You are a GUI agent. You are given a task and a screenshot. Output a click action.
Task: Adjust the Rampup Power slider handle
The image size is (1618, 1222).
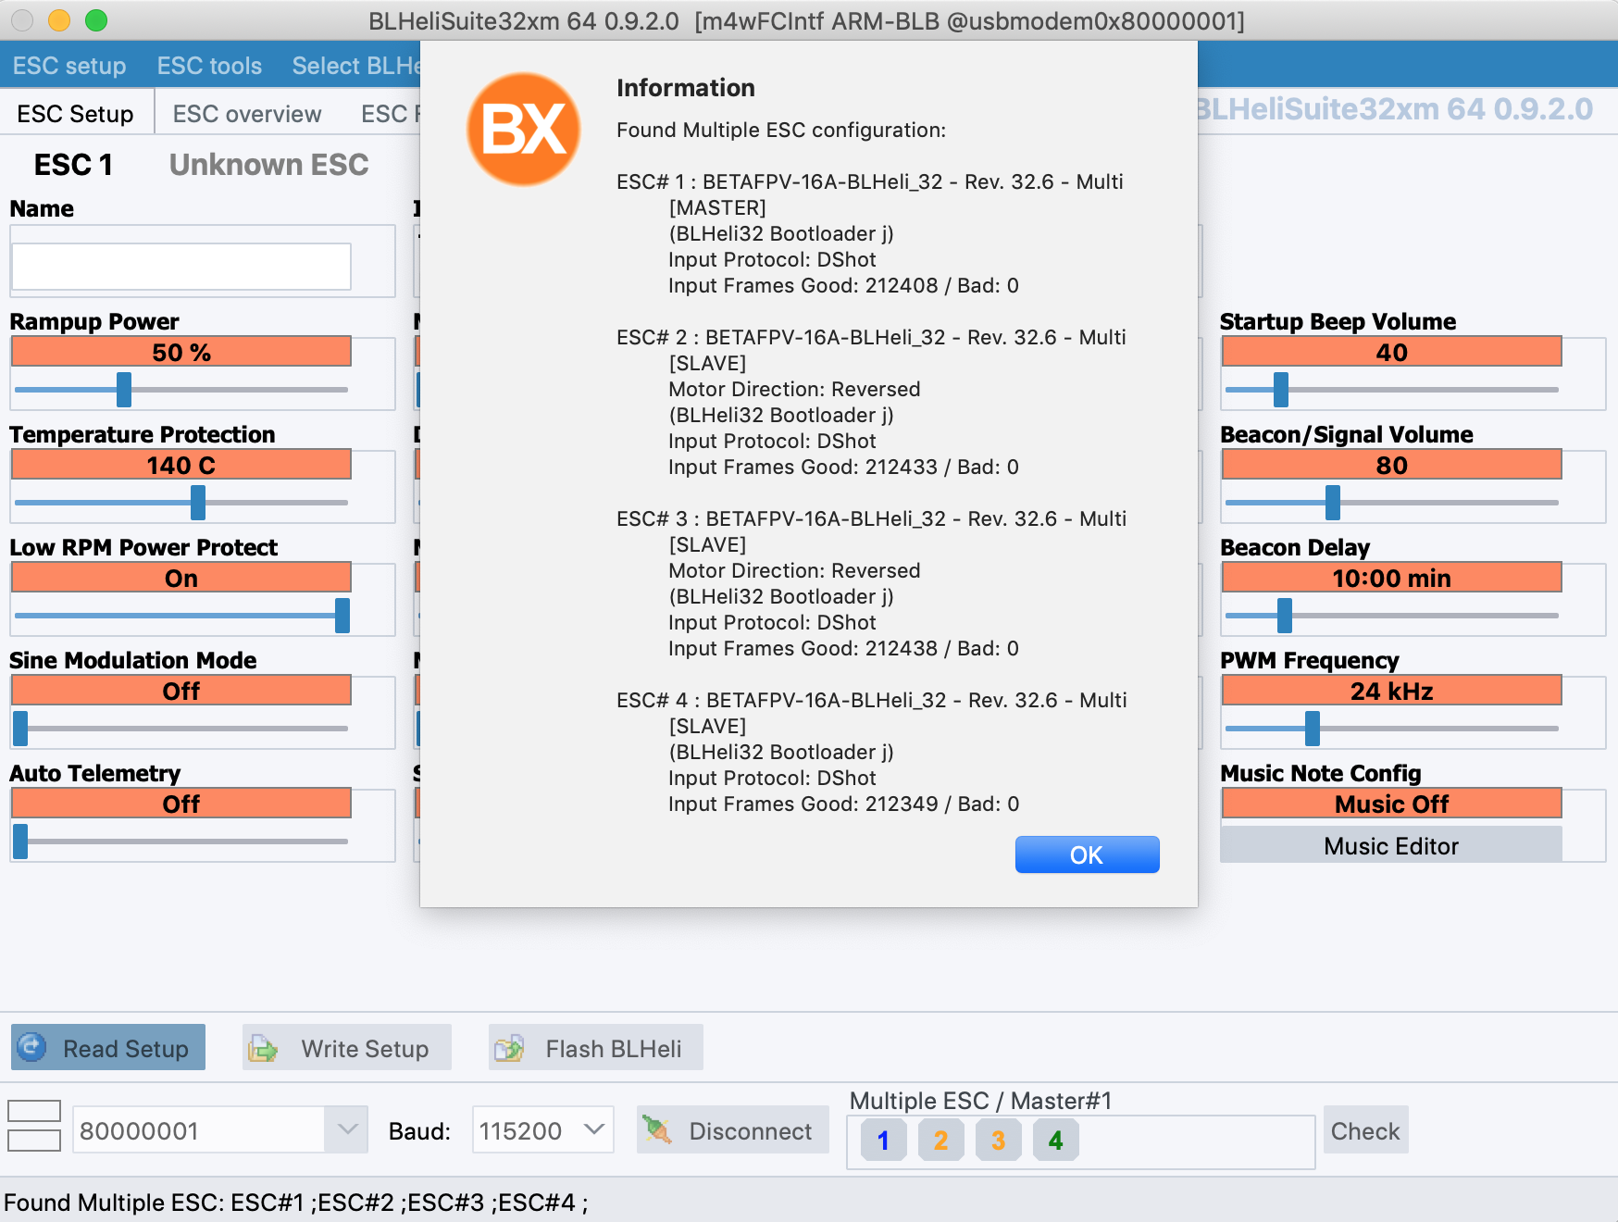click(x=124, y=390)
